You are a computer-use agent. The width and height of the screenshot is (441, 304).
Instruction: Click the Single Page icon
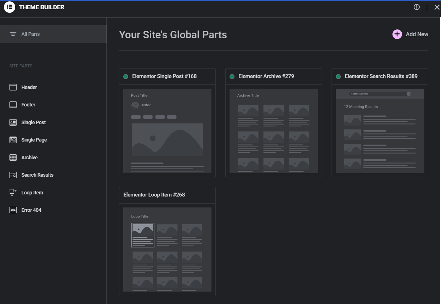click(x=13, y=140)
